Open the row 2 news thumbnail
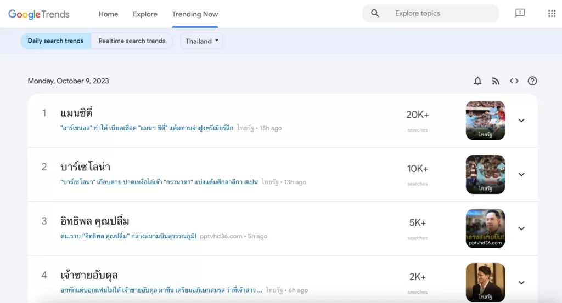This screenshot has width=562, height=303. [485, 174]
